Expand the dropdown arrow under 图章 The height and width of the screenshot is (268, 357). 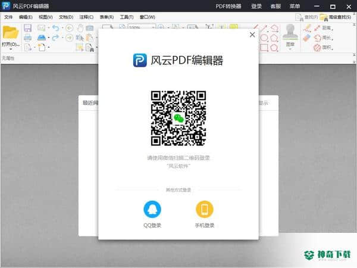click(x=290, y=49)
